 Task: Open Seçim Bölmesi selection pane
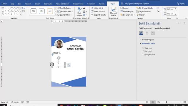pyautogui.click(x=144, y=11)
